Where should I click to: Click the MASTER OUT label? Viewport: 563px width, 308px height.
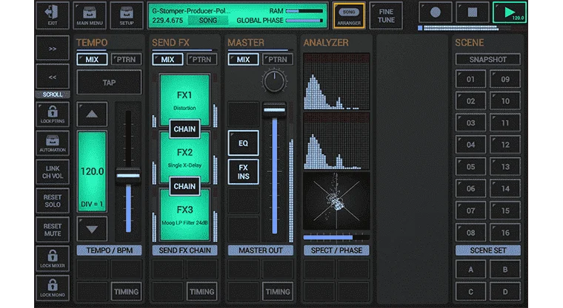(x=261, y=250)
